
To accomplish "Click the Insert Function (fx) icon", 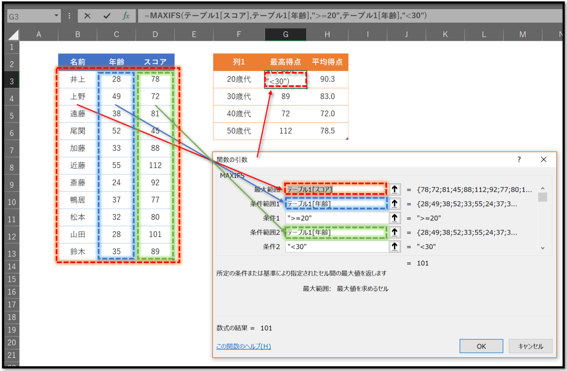I will (x=125, y=16).
